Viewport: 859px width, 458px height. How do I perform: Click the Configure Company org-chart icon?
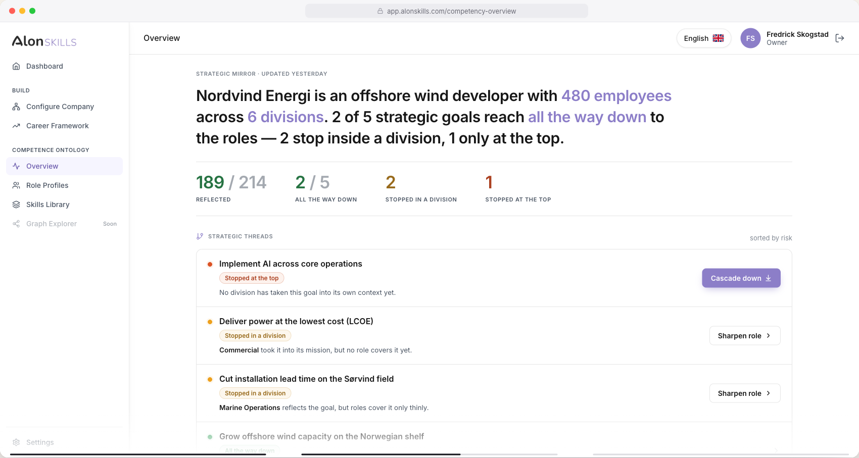pyautogui.click(x=16, y=107)
